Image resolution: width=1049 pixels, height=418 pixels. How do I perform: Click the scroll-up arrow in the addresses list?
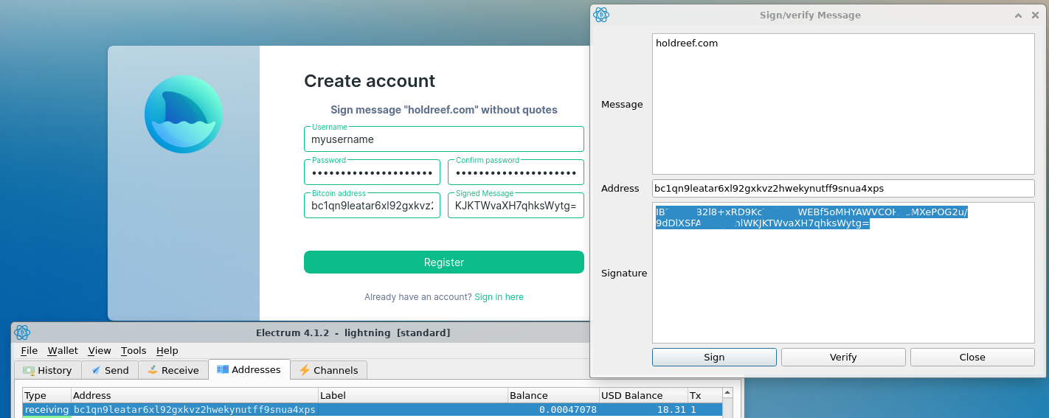(727, 394)
